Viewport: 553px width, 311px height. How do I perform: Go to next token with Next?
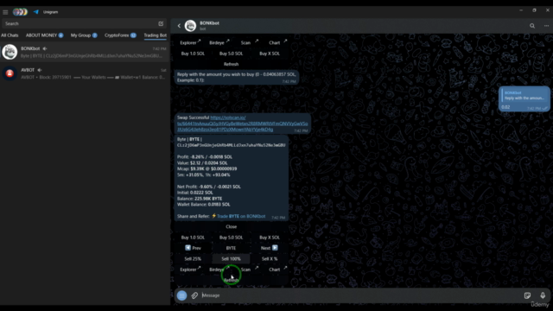pos(270,248)
